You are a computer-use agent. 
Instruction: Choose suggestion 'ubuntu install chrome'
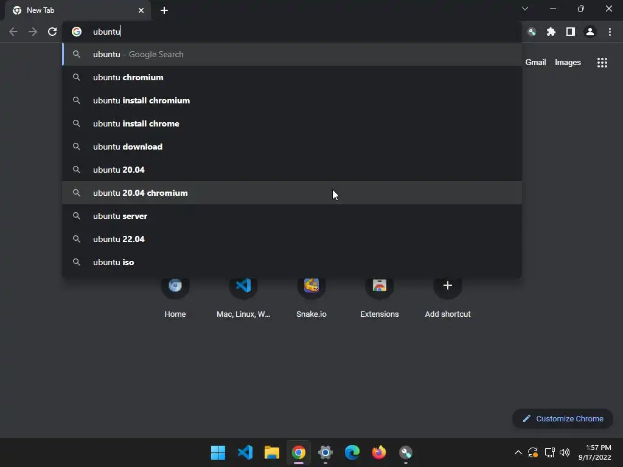[x=292, y=123]
